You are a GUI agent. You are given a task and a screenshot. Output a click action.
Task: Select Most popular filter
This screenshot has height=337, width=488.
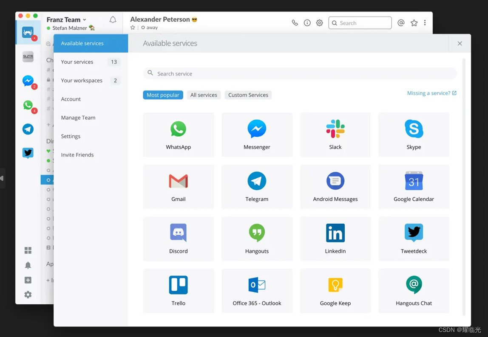pos(163,95)
